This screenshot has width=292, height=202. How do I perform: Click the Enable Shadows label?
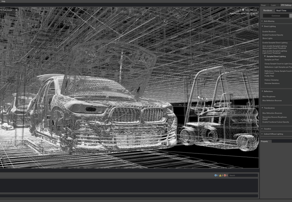click(x=269, y=31)
